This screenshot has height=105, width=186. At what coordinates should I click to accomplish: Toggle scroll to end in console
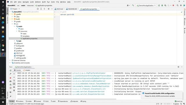(14, 84)
